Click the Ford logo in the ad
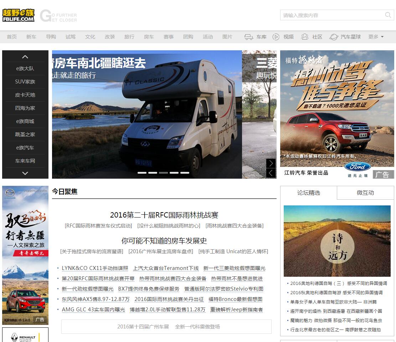396x342 pixels. (x=358, y=167)
